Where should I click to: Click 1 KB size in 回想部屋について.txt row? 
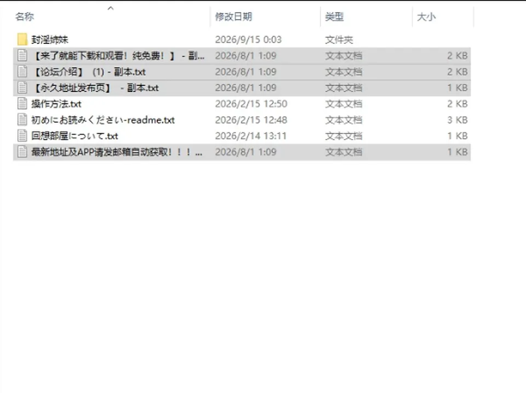458,136
